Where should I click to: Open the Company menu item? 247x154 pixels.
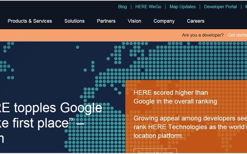coord(164,21)
